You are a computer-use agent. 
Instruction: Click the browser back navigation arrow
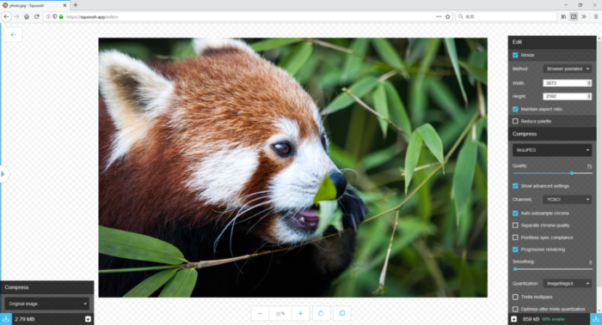click(6, 16)
